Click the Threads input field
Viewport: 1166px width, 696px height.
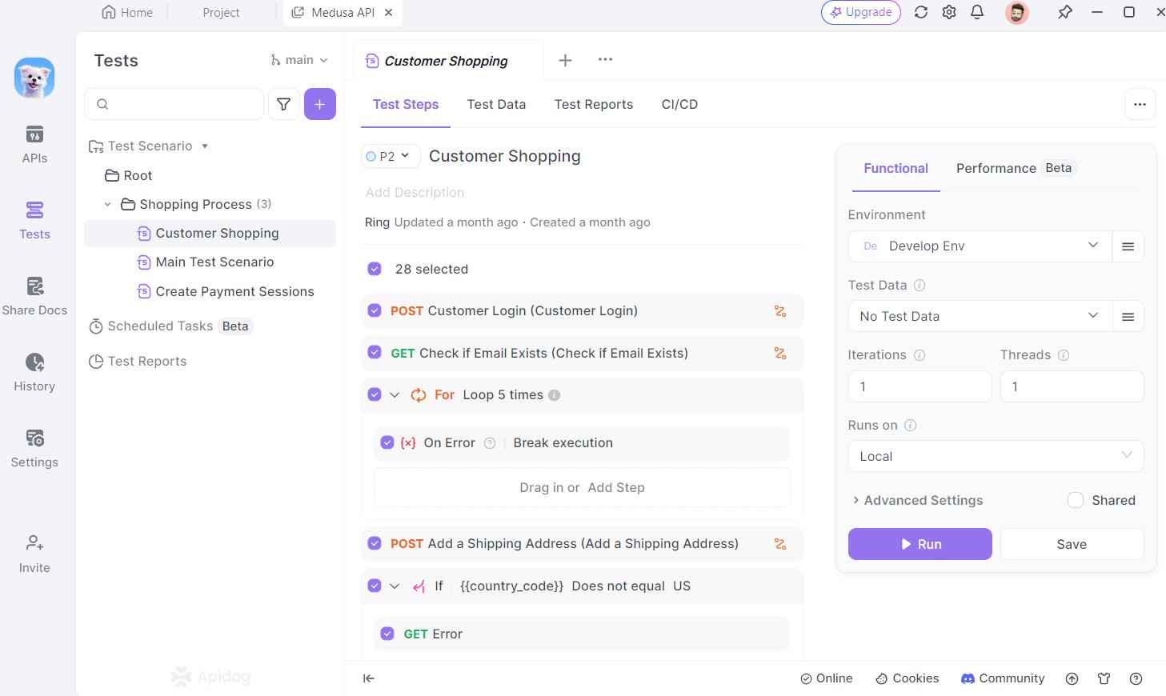1072,386
